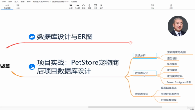Open the 查看 menu
This screenshot has height=110, width=195.
pos(23,2)
